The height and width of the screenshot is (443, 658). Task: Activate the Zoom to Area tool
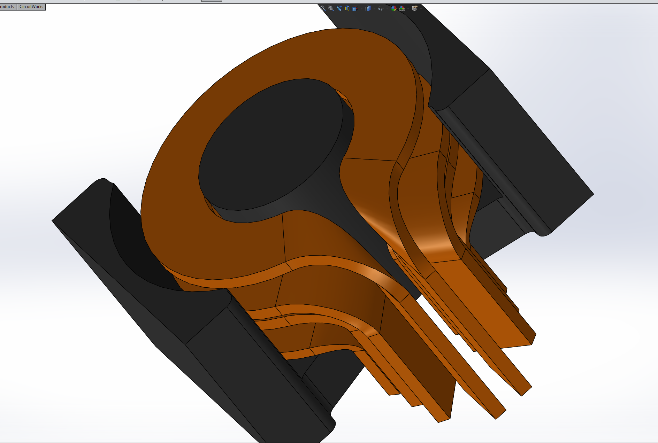[x=331, y=8]
